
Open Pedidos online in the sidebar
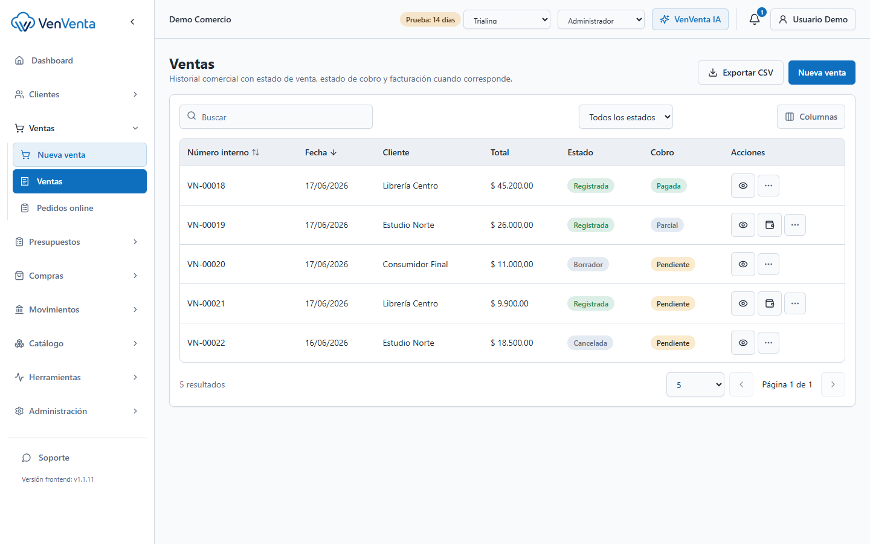tap(80, 208)
